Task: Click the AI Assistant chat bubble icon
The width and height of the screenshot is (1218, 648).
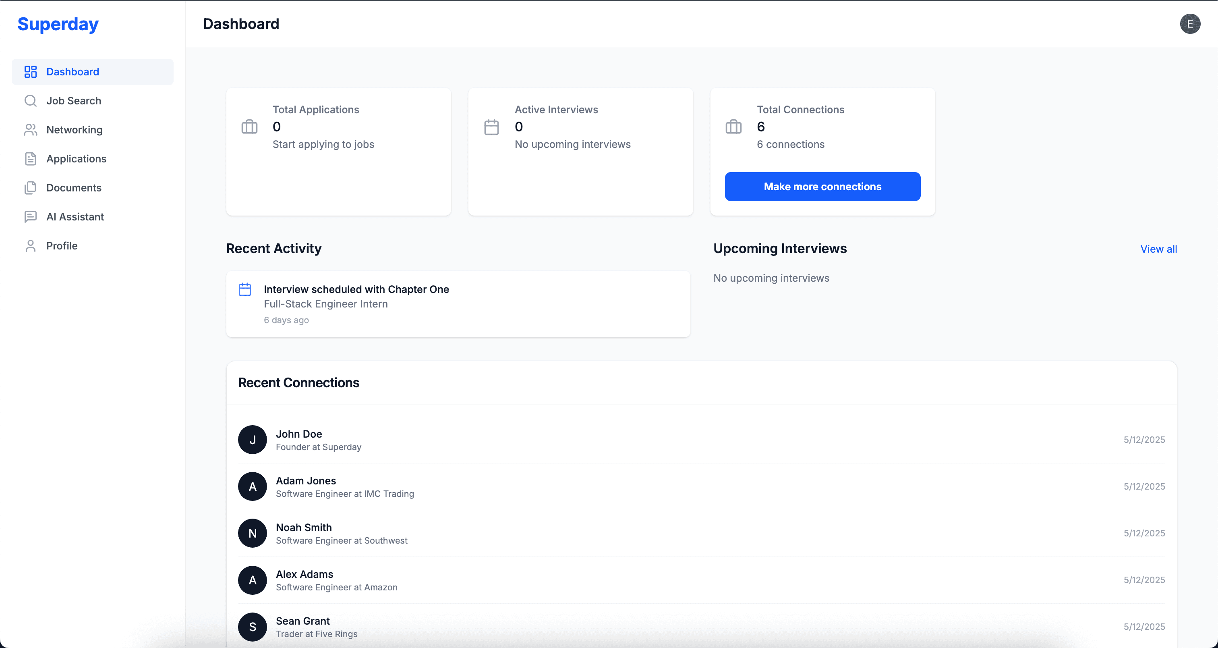Action: coord(30,217)
